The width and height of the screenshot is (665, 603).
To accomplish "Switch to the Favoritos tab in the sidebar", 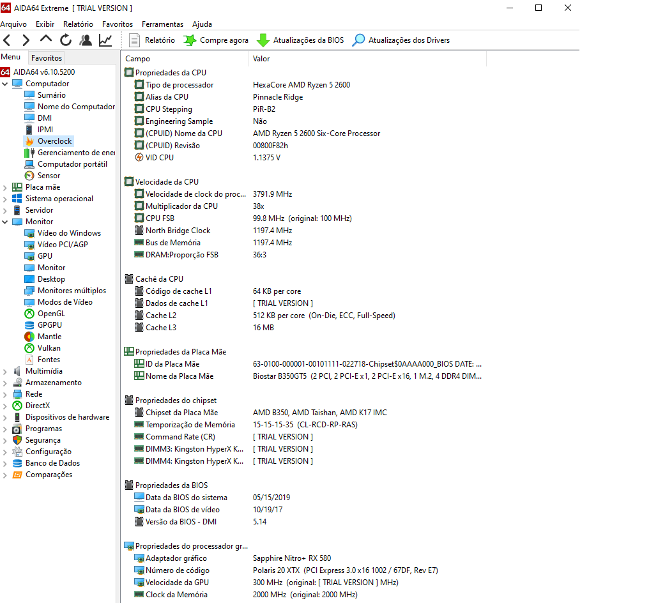I will (47, 57).
